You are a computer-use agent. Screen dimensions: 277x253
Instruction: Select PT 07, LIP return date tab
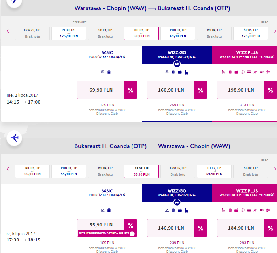click(x=214, y=171)
